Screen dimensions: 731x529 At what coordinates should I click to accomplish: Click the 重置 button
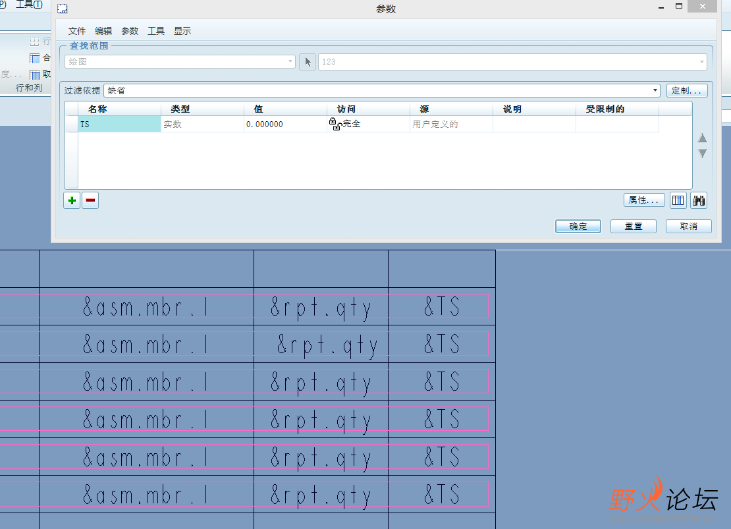634,226
